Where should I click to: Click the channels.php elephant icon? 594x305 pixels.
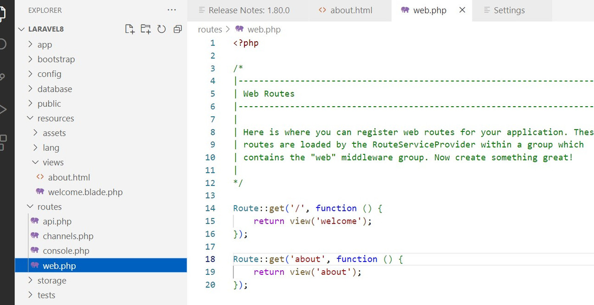point(35,235)
